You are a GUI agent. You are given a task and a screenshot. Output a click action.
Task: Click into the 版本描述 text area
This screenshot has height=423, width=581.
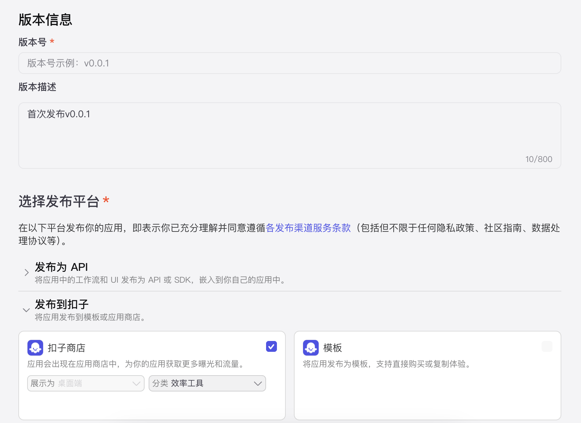coord(290,136)
